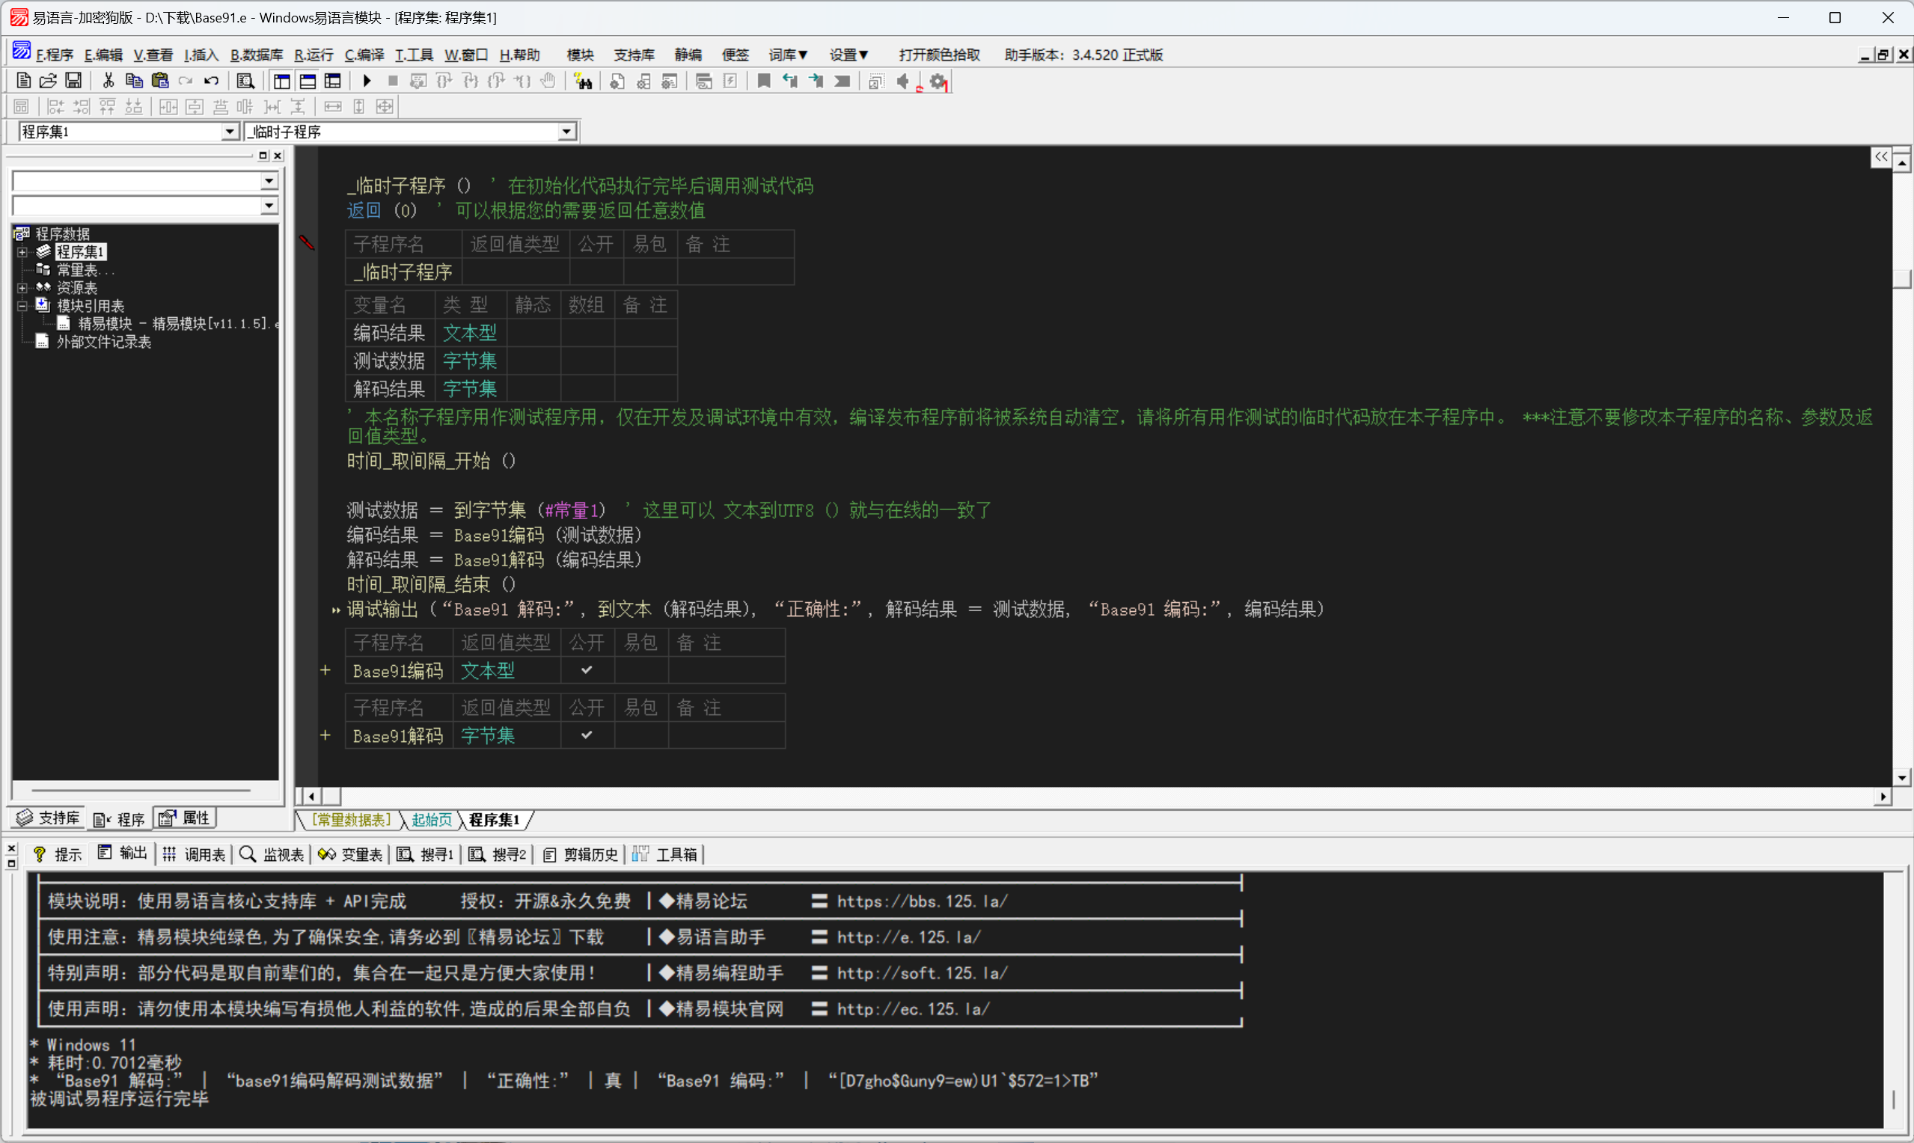The height and width of the screenshot is (1143, 1914).
Task: Toggle 静态 cell for 编码结果 variable
Action: coord(533,333)
